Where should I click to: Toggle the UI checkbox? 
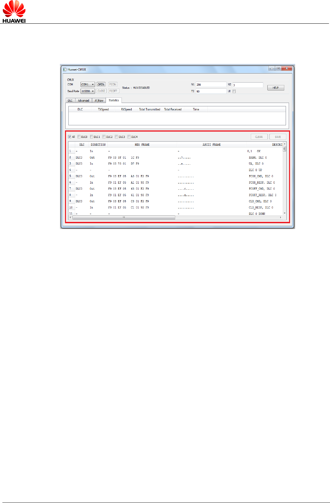click(x=234, y=91)
